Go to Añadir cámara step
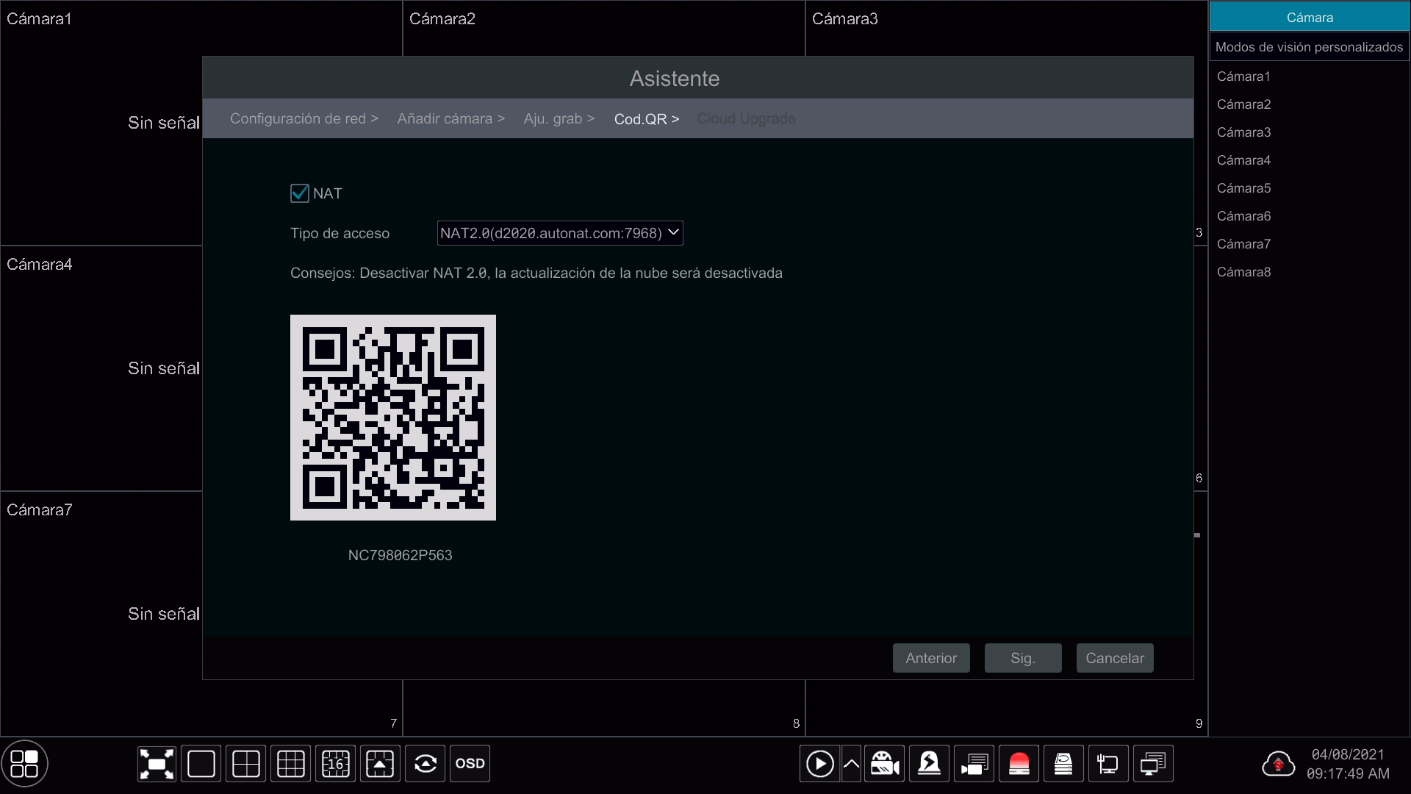Screen dimensions: 1411x794 pos(451,118)
